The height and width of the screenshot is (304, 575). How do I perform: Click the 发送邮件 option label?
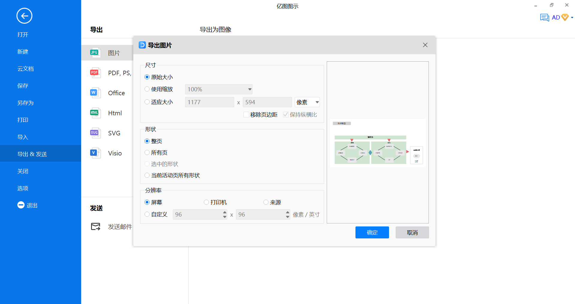[120, 227]
